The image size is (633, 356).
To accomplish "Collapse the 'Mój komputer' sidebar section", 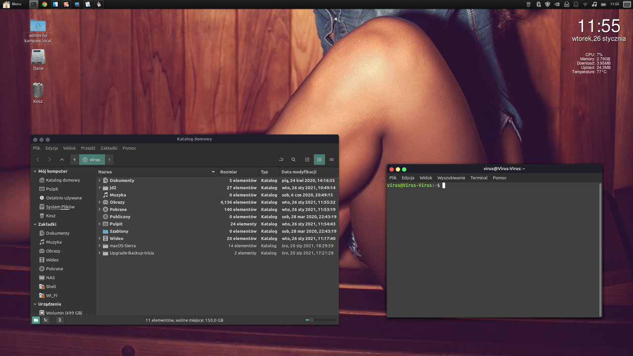I will pos(35,172).
